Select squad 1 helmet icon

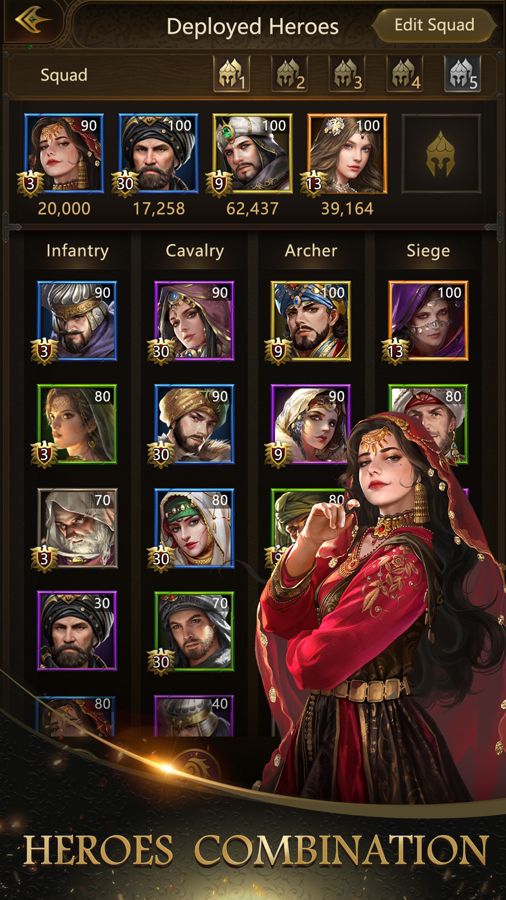click(x=232, y=74)
